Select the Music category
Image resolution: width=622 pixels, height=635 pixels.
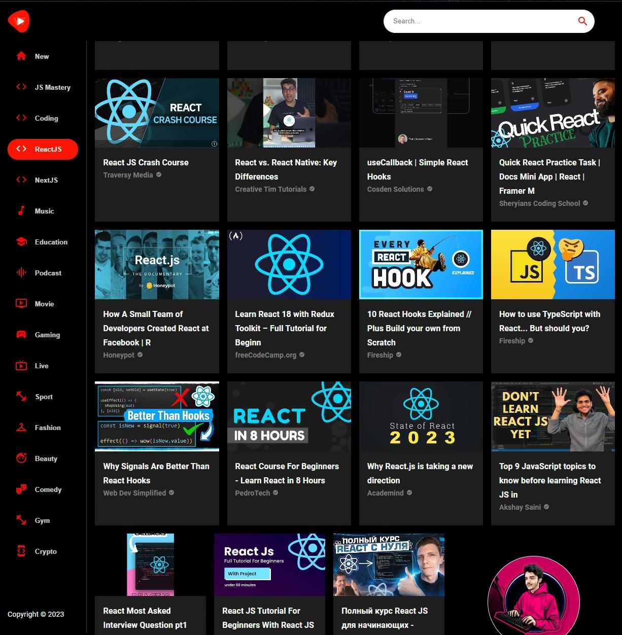coord(43,211)
